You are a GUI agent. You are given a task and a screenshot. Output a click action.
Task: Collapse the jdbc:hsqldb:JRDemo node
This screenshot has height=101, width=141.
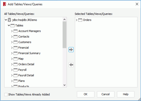click(6, 20)
